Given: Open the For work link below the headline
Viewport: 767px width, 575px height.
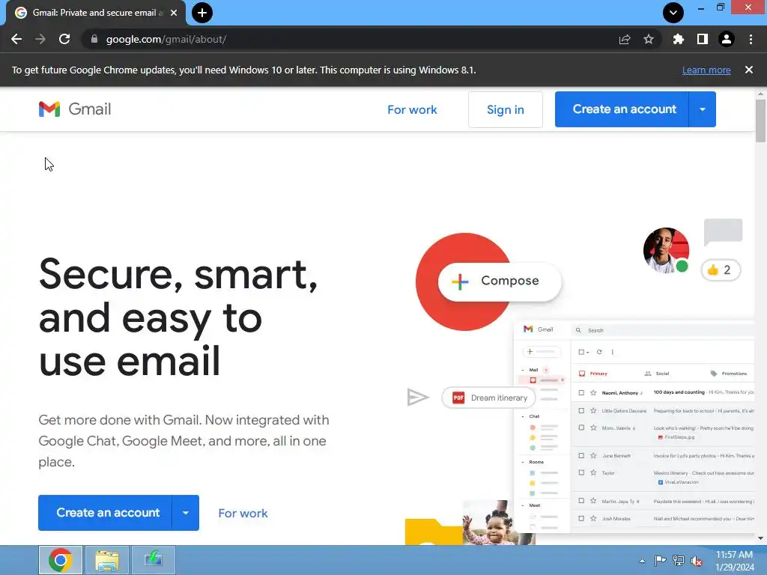Looking at the screenshot, I should coord(243,513).
